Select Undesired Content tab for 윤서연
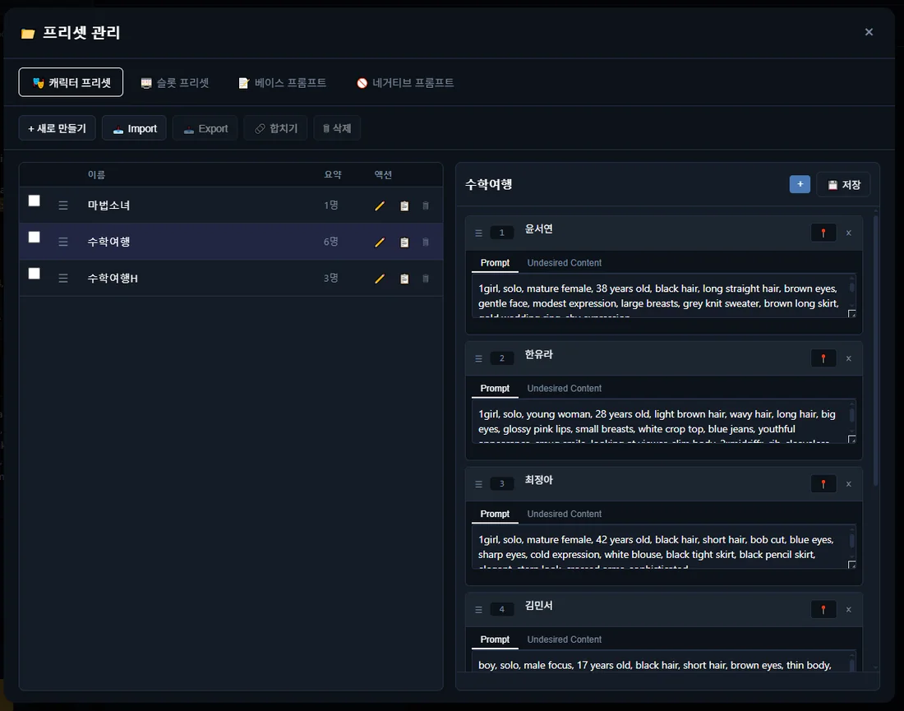Image resolution: width=904 pixels, height=711 pixels. coord(564,263)
